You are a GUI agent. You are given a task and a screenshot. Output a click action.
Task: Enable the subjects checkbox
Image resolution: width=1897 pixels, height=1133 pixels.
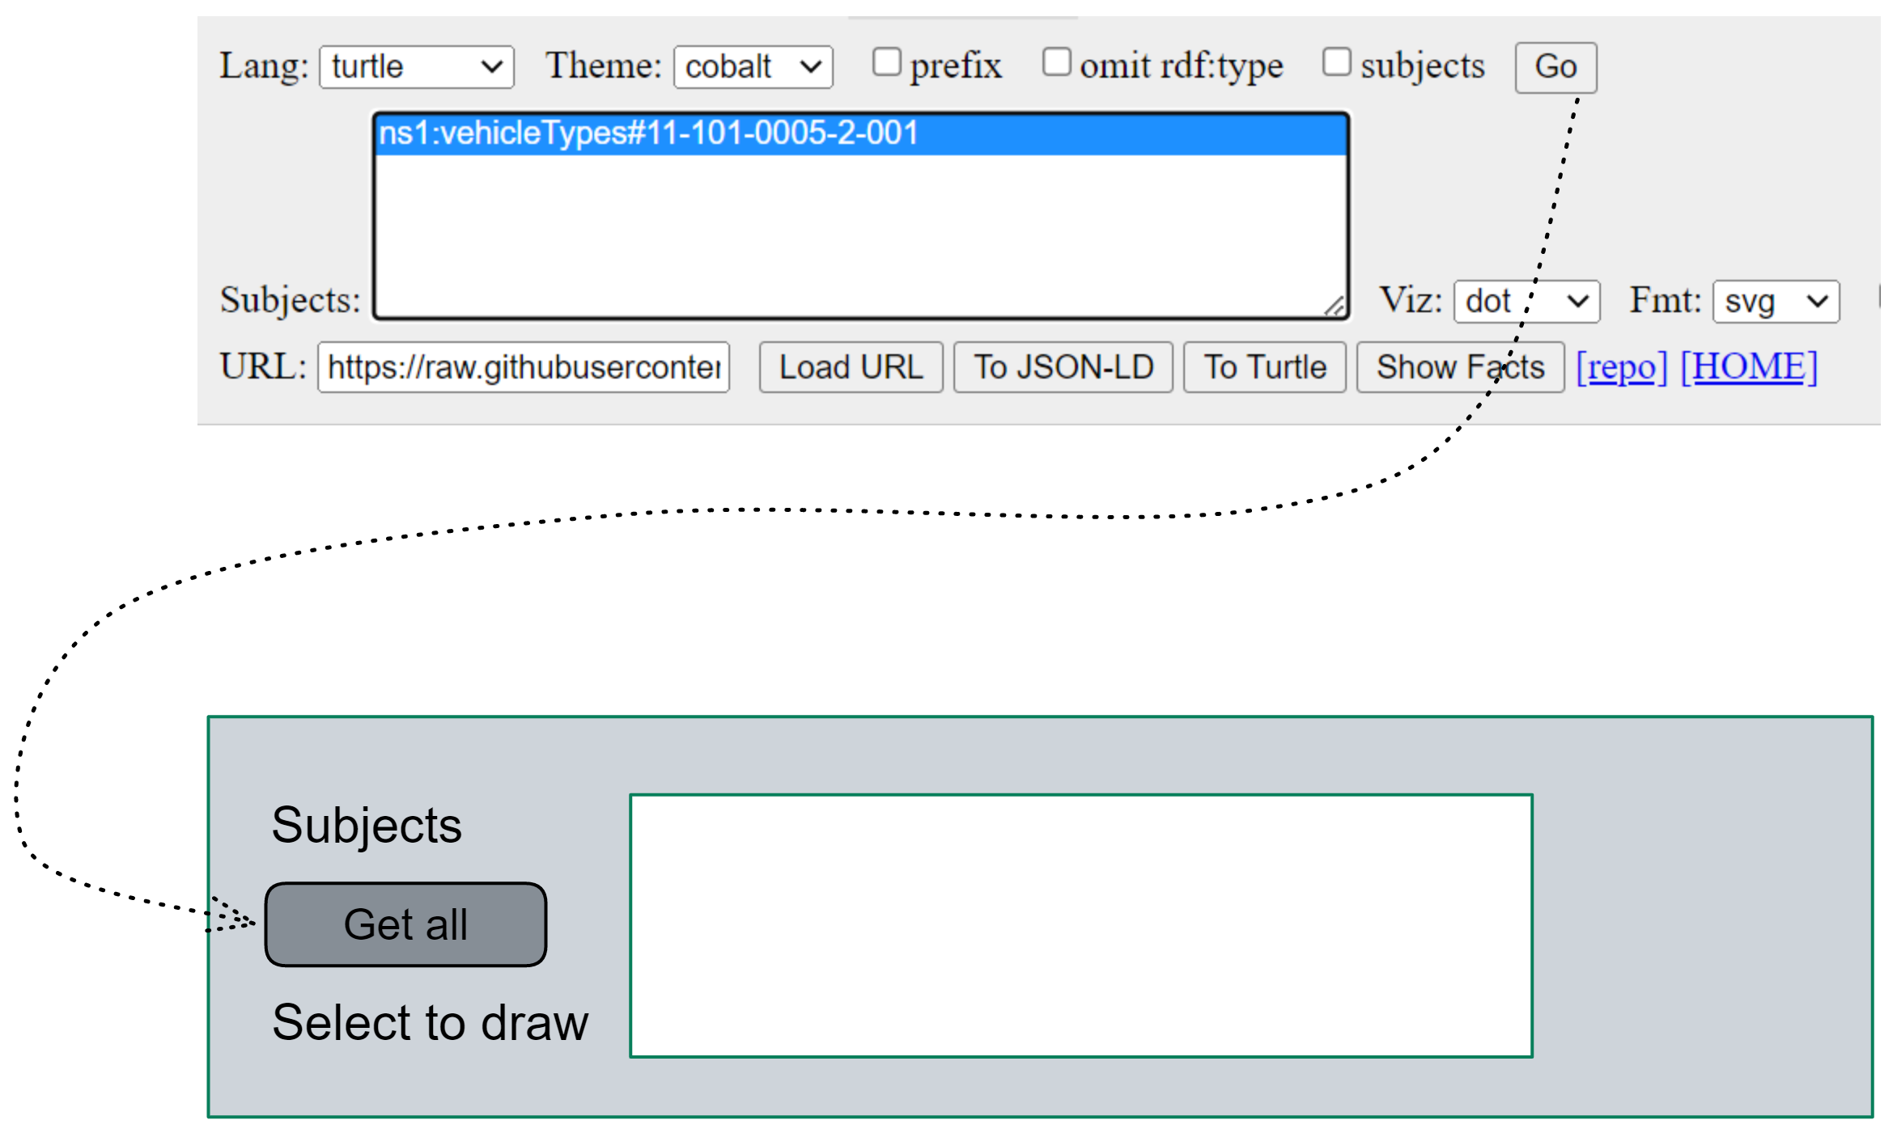pos(1336,61)
